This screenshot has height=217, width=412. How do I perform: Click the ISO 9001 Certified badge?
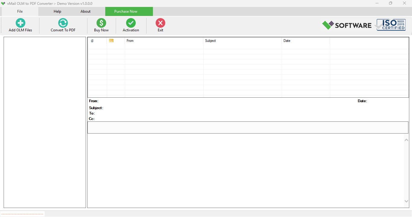[x=390, y=24]
